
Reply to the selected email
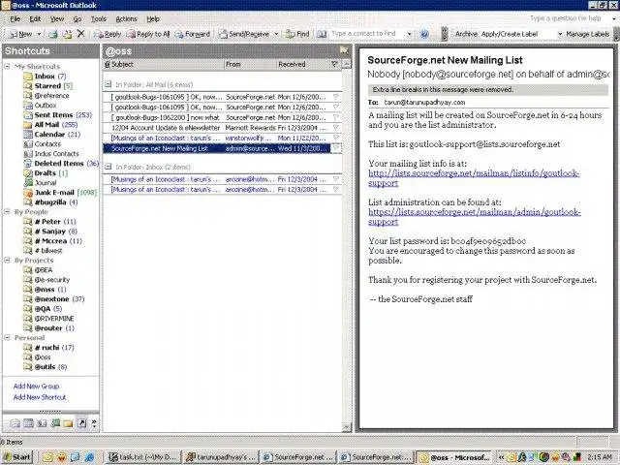(108, 34)
